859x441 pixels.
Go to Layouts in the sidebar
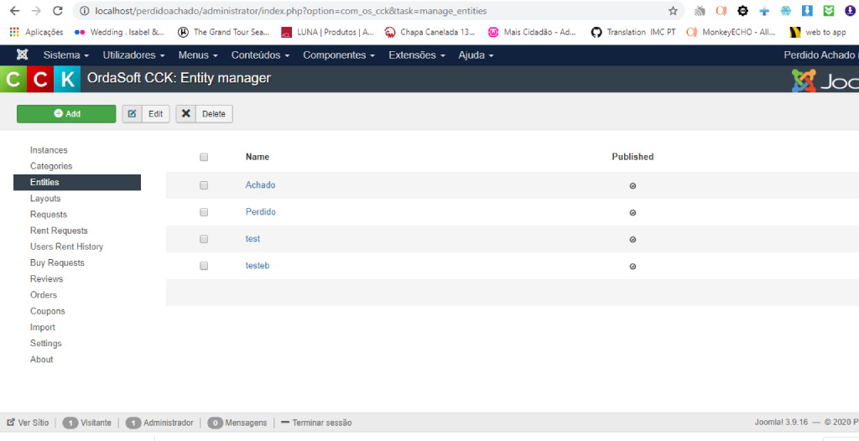coord(45,199)
